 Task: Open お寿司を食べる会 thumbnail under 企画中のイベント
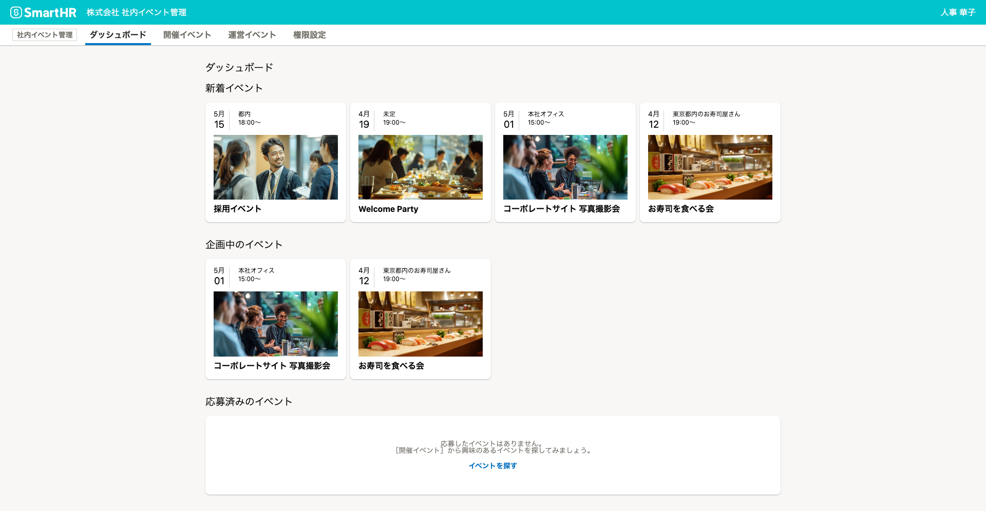click(x=421, y=324)
